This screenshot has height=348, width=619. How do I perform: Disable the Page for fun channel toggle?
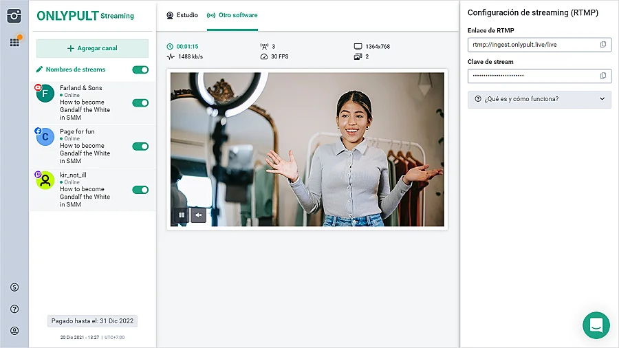click(x=140, y=146)
